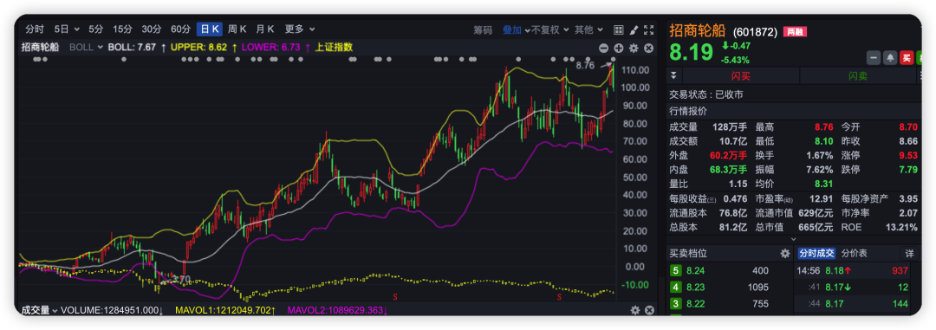Viewport: 936px width, 330px height.
Task: Click sell level 4 row at 8.23
Action: click(x=729, y=287)
